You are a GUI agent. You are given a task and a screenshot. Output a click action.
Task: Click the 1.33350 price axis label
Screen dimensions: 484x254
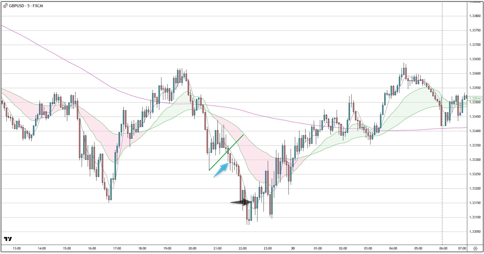(x=475, y=145)
